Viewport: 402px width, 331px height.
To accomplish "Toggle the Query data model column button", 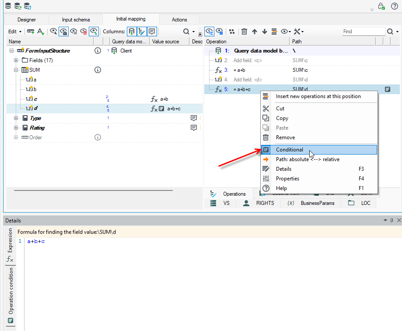I will click(132, 32).
